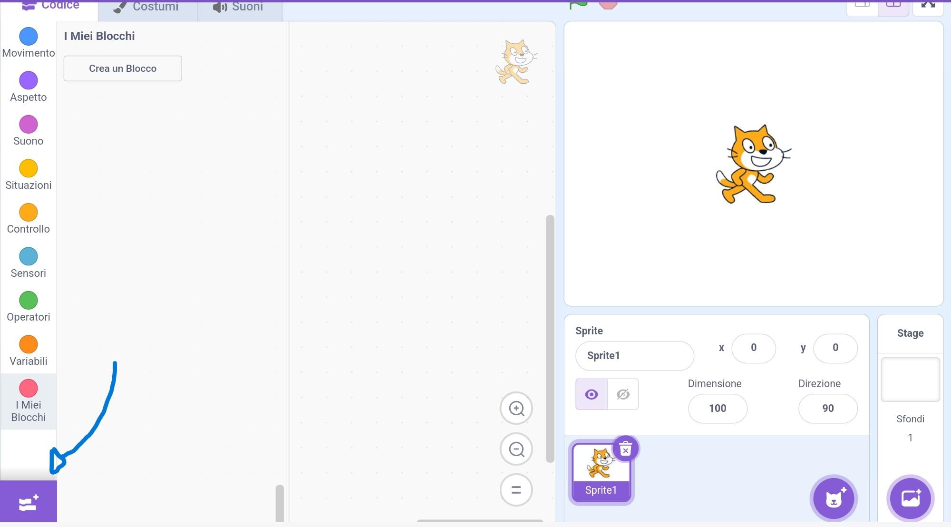Click the workspace vertical scrollbar
The height and width of the screenshot is (527, 951).
(550, 339)
